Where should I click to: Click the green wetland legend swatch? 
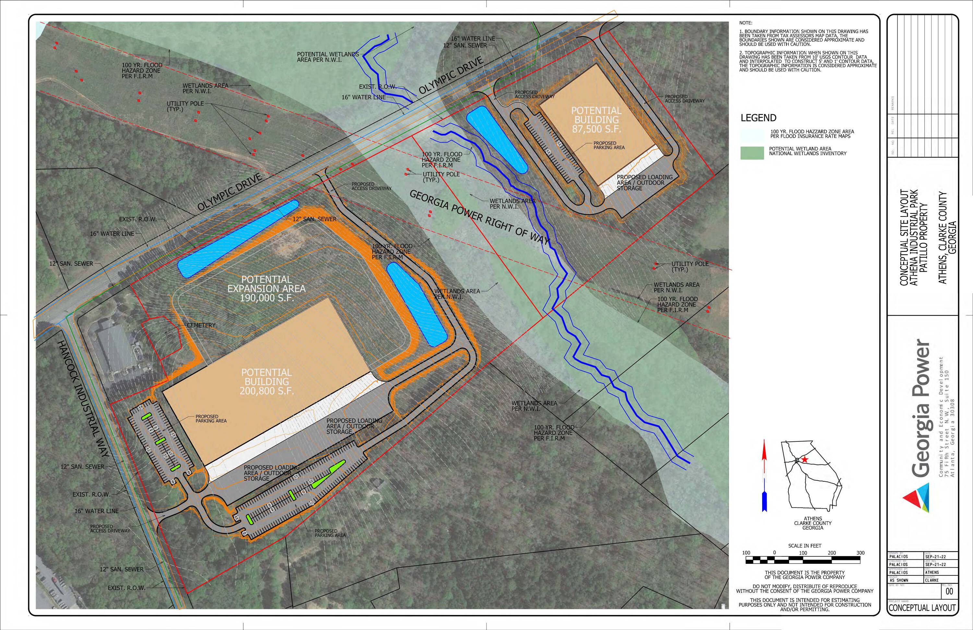pyautogui.click(x=752, y=153)
